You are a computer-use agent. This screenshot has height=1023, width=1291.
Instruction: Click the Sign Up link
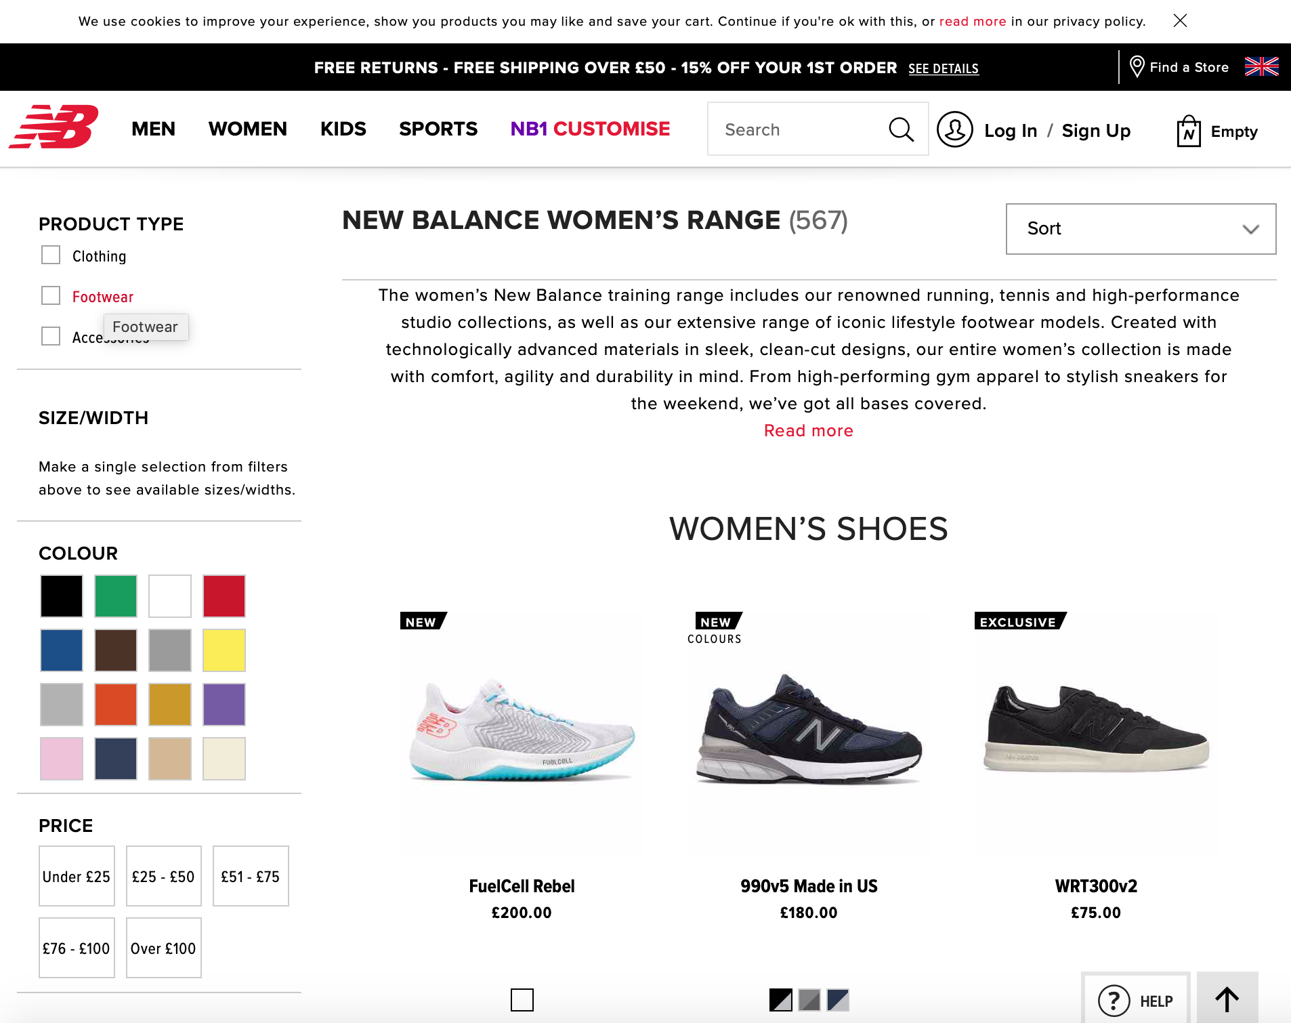pos(1096,131)
